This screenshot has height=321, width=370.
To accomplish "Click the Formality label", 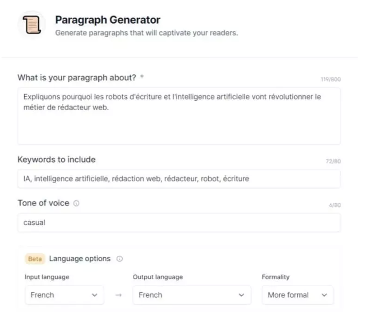I will tap(276, 277).
